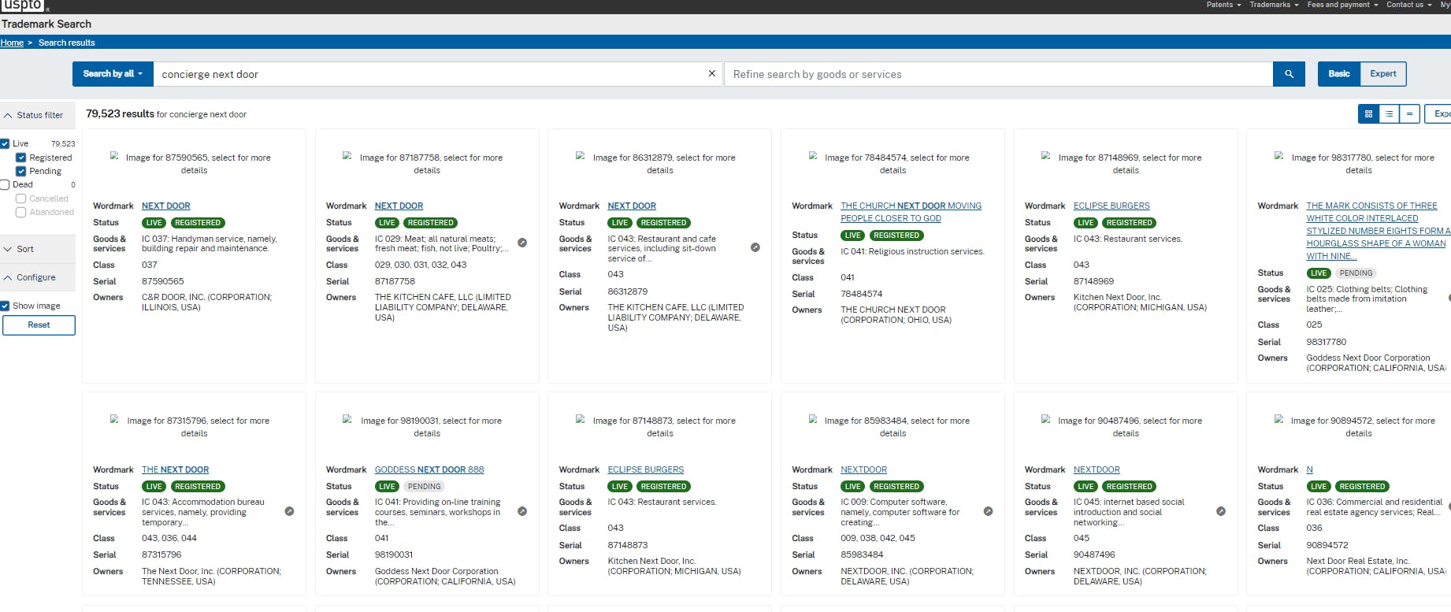Switch to list view icon
1451x612 pixels.
[1389, 114]
